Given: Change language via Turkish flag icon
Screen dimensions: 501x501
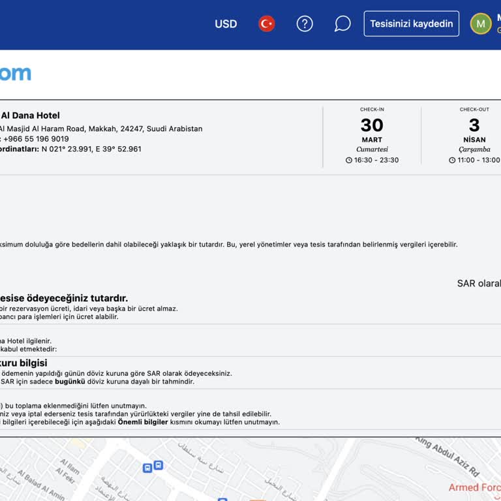Looking at the screenshot, I should click(266, 23).
